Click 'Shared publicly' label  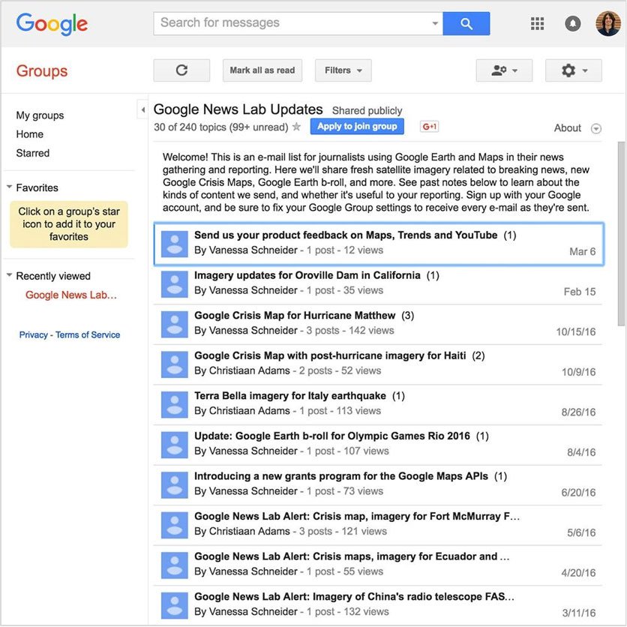point(367,111)
